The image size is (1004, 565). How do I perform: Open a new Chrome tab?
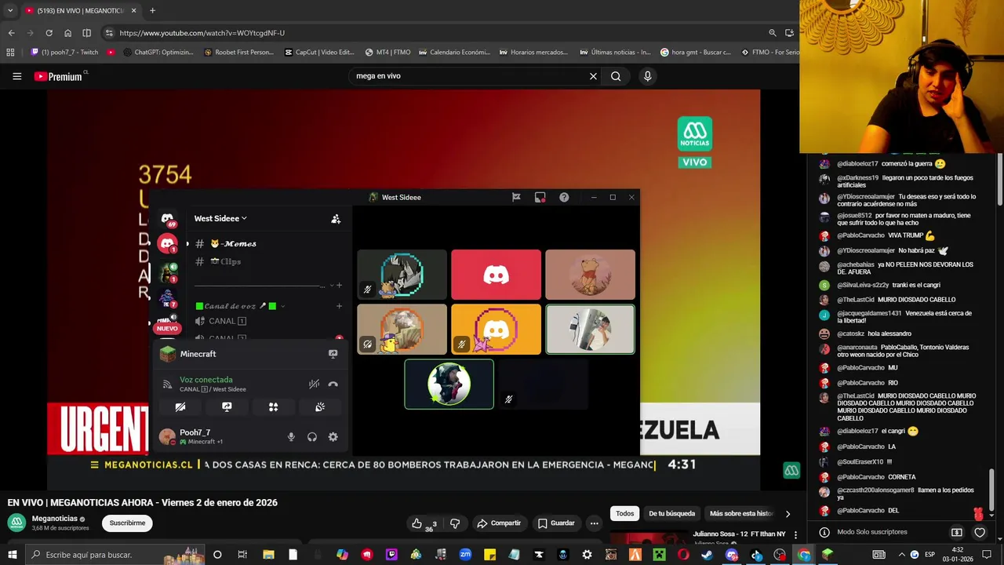click(x=152, y=11)
